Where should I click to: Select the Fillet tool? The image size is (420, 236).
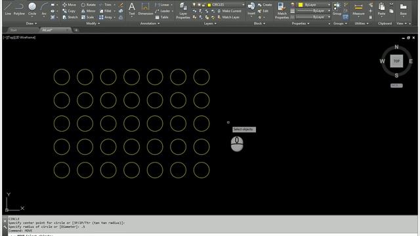point(106,11)
